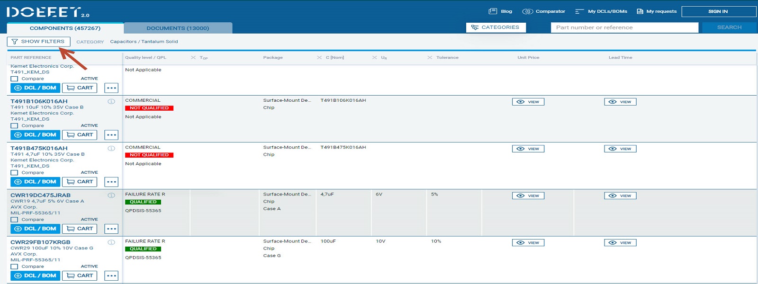
Task: Add T491B106K016AH to DCL / BOM
Action: [35, 135]
